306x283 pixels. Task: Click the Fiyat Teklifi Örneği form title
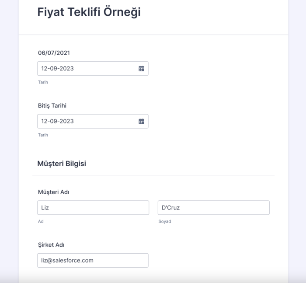[89, 12]
